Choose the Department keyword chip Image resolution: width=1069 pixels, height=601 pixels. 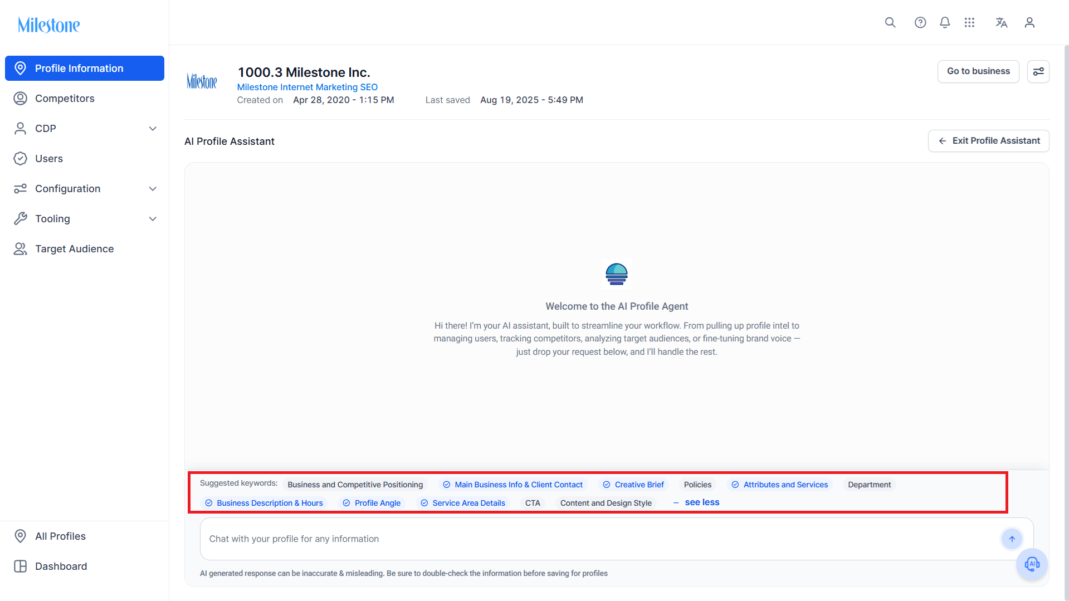point(869,485)
